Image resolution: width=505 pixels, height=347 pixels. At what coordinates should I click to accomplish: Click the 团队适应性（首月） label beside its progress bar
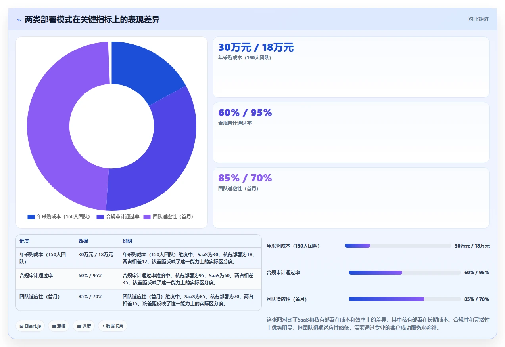[286, 299]
